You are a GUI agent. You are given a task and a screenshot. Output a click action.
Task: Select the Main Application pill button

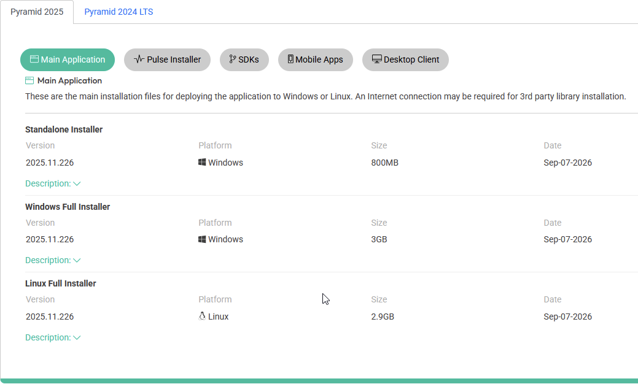[x=68, y=60]
